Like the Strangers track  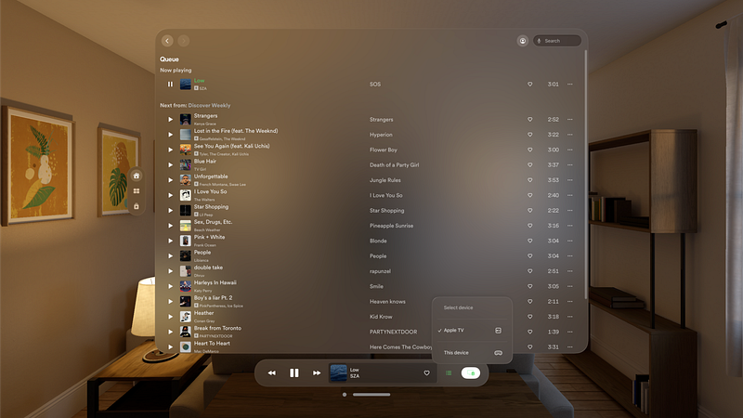click(529, 120)
